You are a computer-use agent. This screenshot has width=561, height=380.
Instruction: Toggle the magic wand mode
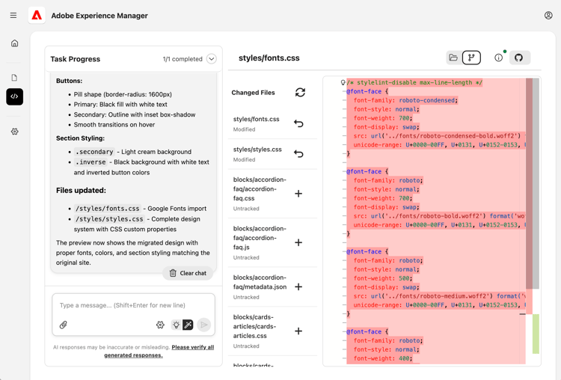pyautogui.click(x=188, y=325)
